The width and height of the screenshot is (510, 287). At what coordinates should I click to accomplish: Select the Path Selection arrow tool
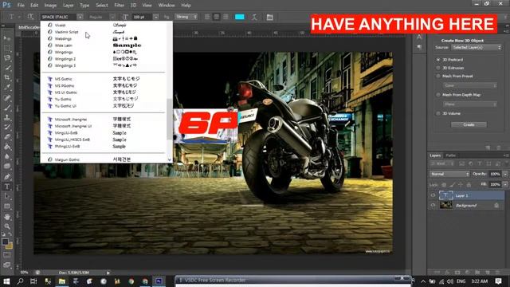(x=7, y=197)
